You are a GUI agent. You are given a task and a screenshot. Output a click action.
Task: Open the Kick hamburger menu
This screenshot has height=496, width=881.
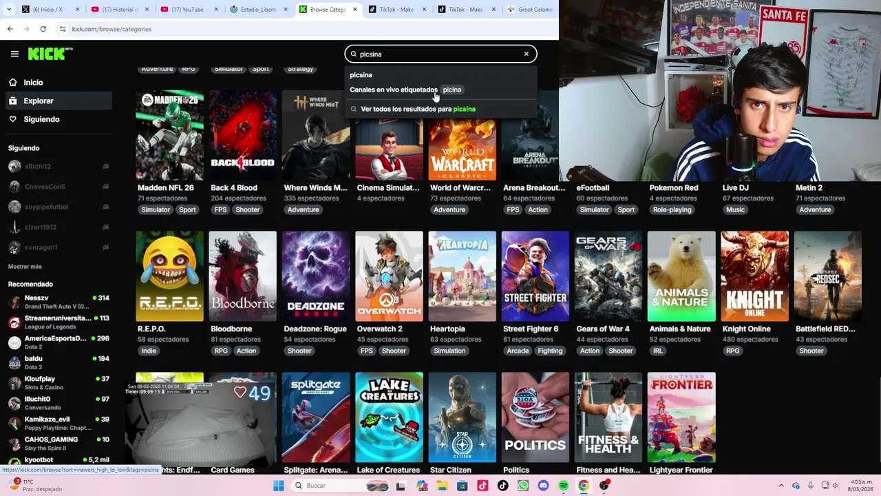pyautogui.click(x=14, y=54)
